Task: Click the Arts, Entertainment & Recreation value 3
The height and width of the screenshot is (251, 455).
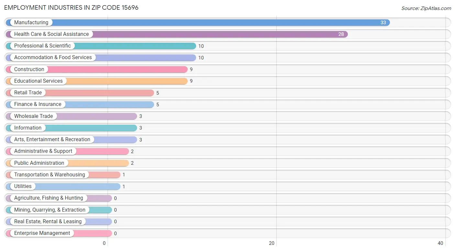Action: click(141, 140)
